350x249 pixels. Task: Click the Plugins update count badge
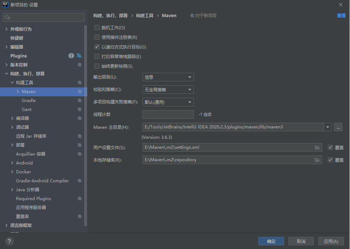[71, 56]
